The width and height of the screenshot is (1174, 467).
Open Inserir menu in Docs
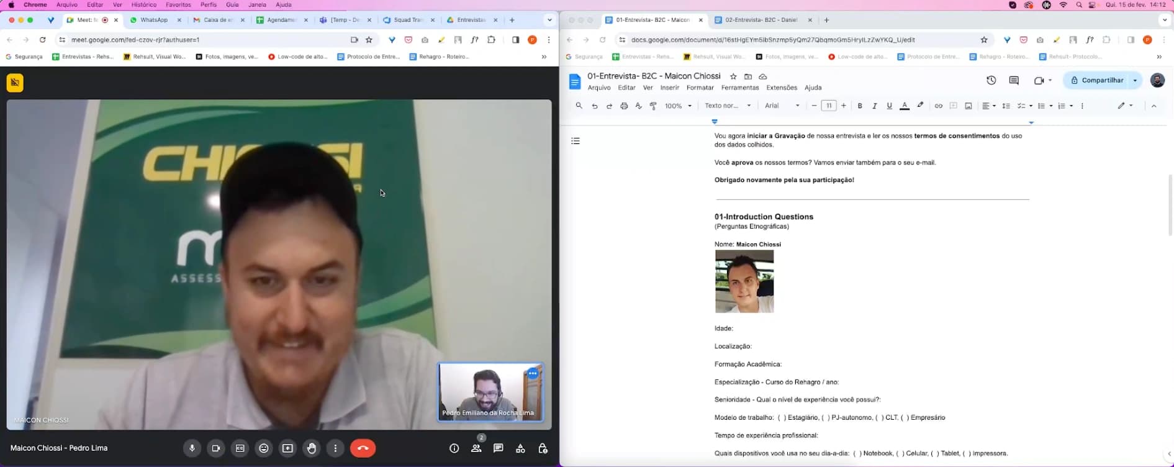point(669,88)
